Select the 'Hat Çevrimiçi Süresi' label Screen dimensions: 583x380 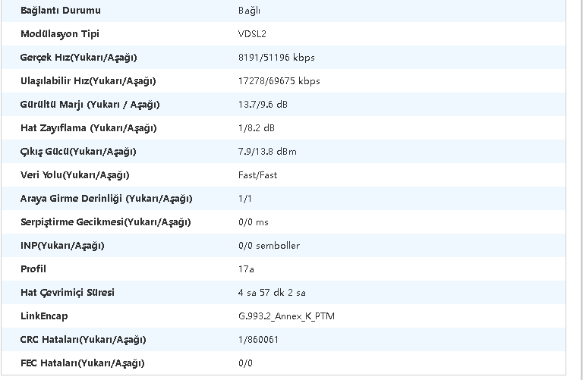tap(68, 293)
